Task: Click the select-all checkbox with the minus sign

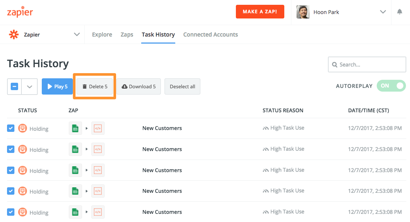Action: (x=14, y=86)
